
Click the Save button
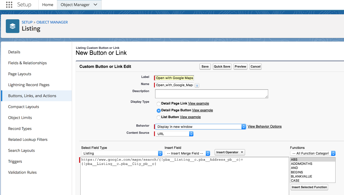click(205, 66)
